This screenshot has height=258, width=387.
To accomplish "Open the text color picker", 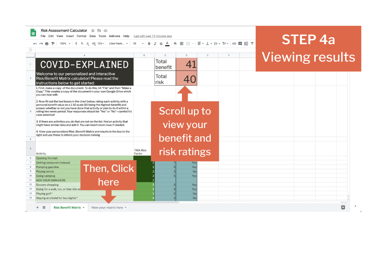I will point(167,44).
